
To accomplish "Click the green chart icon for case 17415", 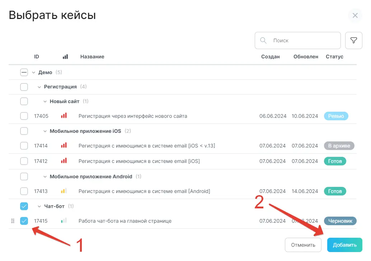I will click(x=64, y=221).
